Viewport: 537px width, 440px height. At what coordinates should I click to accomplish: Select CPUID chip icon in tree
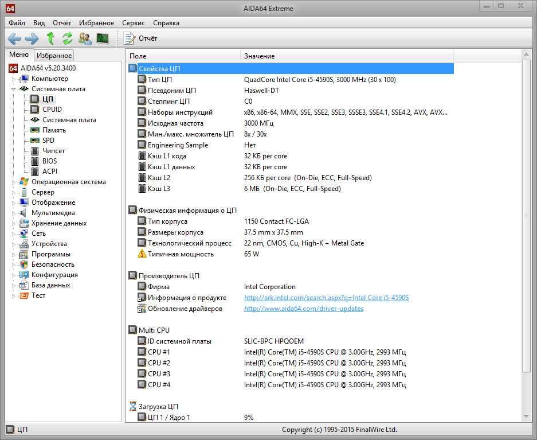(x=34, y=110)
